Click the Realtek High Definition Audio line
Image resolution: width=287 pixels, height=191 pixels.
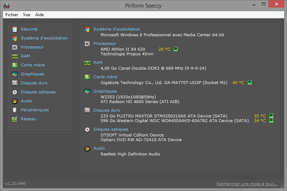pyautogui.click(x=130, y=154)
